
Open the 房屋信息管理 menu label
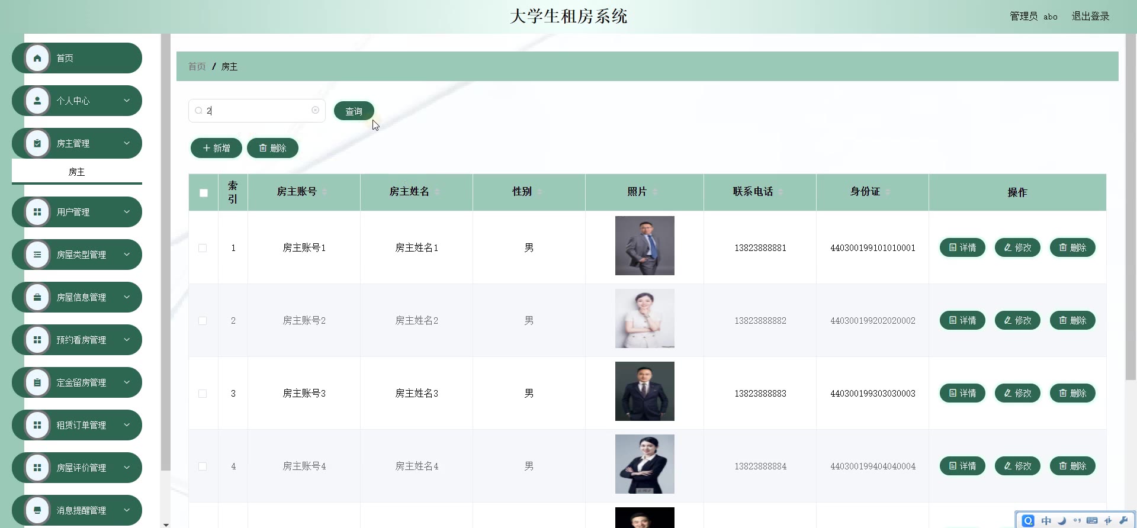81,297
